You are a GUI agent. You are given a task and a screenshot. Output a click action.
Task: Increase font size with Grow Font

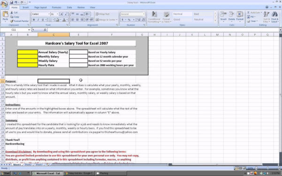click(x=61, y=14)
